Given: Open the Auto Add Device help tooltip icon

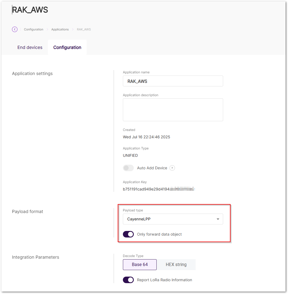Looking at the screenshot, I should click(x=172, y=168).
